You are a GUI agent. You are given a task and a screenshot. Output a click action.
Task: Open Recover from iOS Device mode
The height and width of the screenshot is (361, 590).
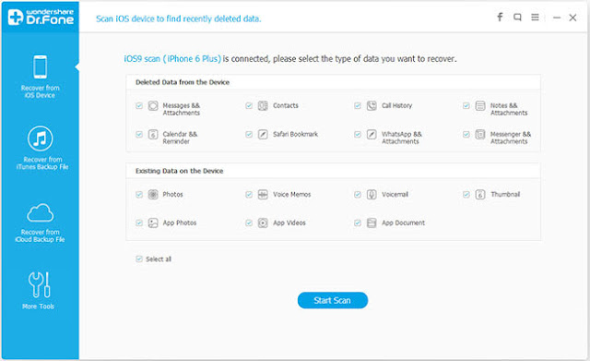[x=40, y=77]
